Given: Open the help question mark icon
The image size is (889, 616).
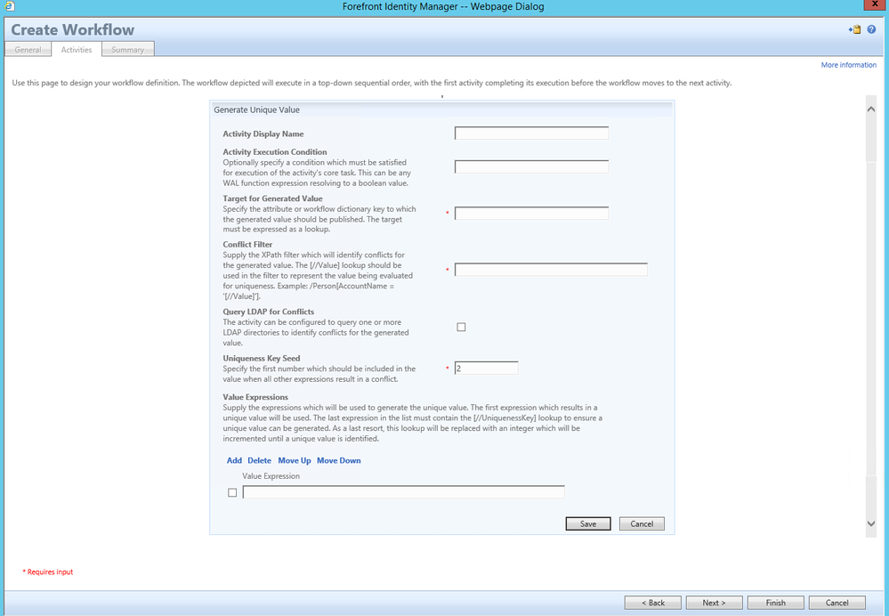Looking at the screenshot, I should click(871, 29).
